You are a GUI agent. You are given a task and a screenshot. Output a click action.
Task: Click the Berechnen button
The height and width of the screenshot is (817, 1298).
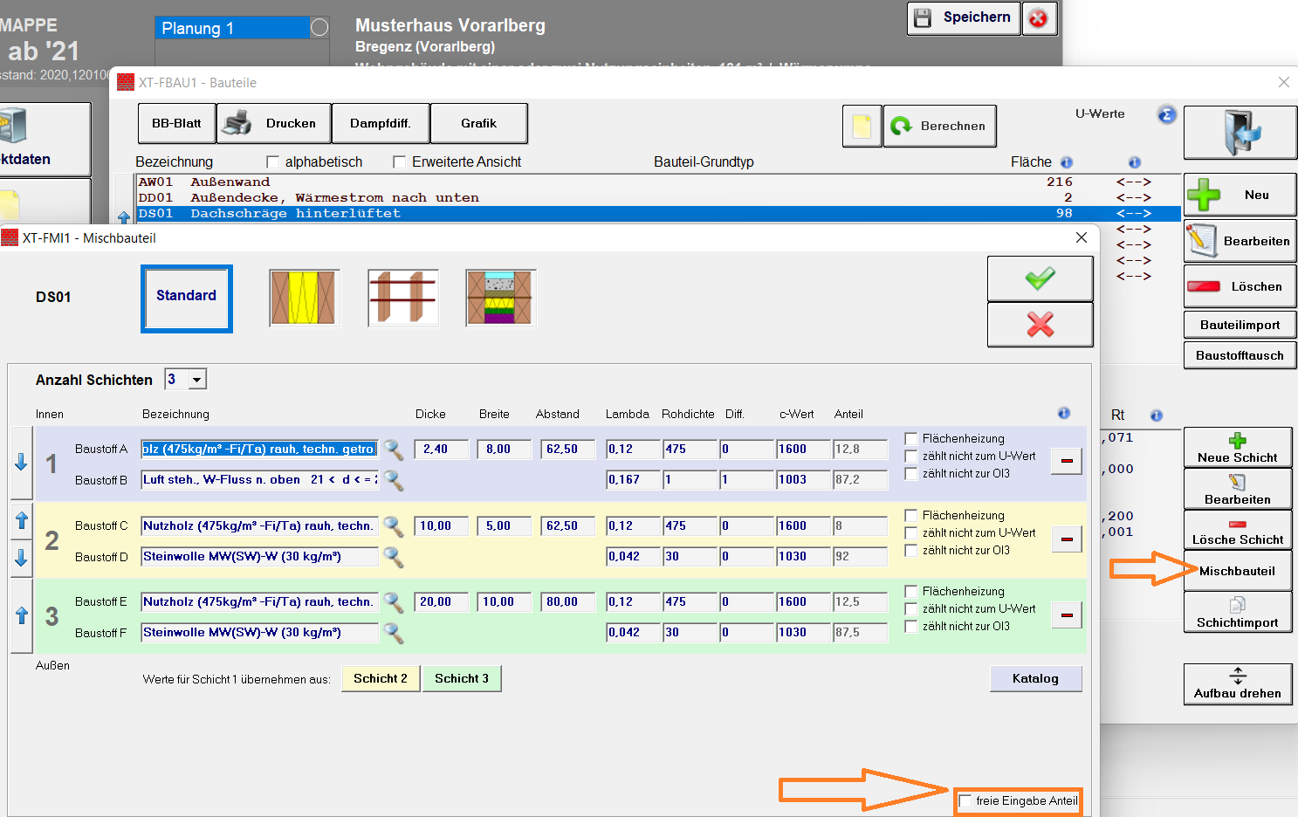click(x=939, y=126)
